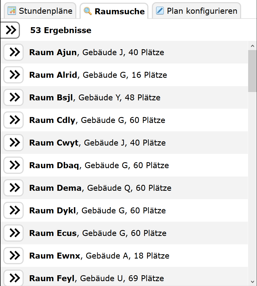The height and width of the screenshot is (286, 257).
Task: Click the Raumsuche magnifier icon
Action: [88, 11]
